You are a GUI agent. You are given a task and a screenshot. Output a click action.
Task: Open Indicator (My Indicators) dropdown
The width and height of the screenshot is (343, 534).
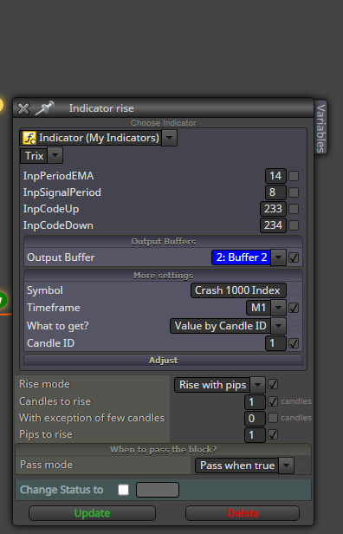99,138
